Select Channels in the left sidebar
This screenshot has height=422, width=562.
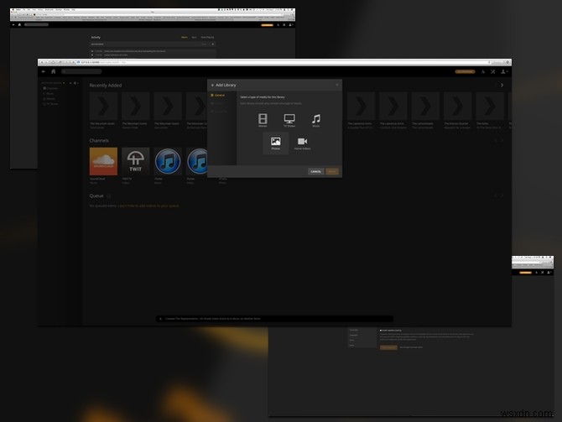click(x=50, y=88)
